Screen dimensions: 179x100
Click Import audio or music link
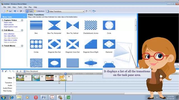pyautogui.click(x=11, y=27)
